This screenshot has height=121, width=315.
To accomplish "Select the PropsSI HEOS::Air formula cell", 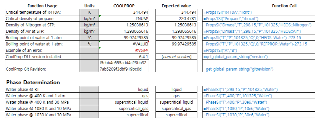I will tap(259, 31).
